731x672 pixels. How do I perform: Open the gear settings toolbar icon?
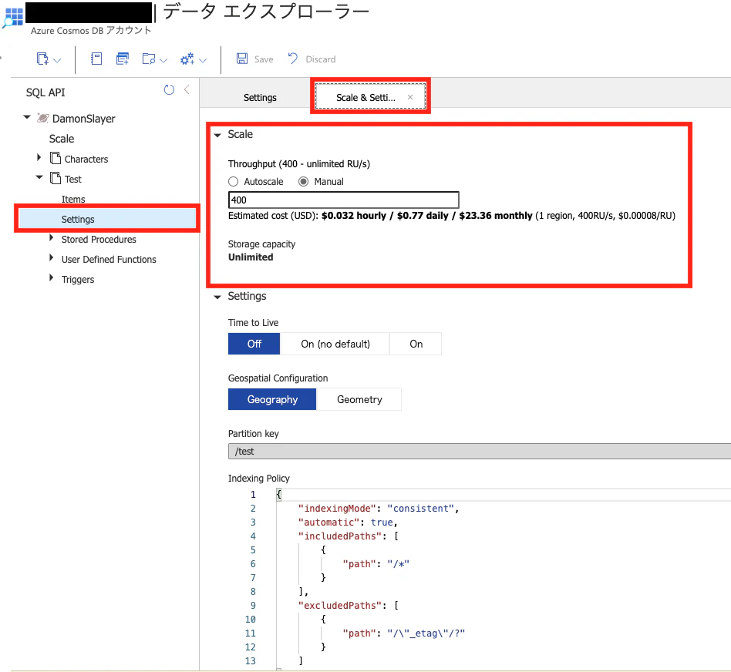pyautogui.click(x=187, y=59)
